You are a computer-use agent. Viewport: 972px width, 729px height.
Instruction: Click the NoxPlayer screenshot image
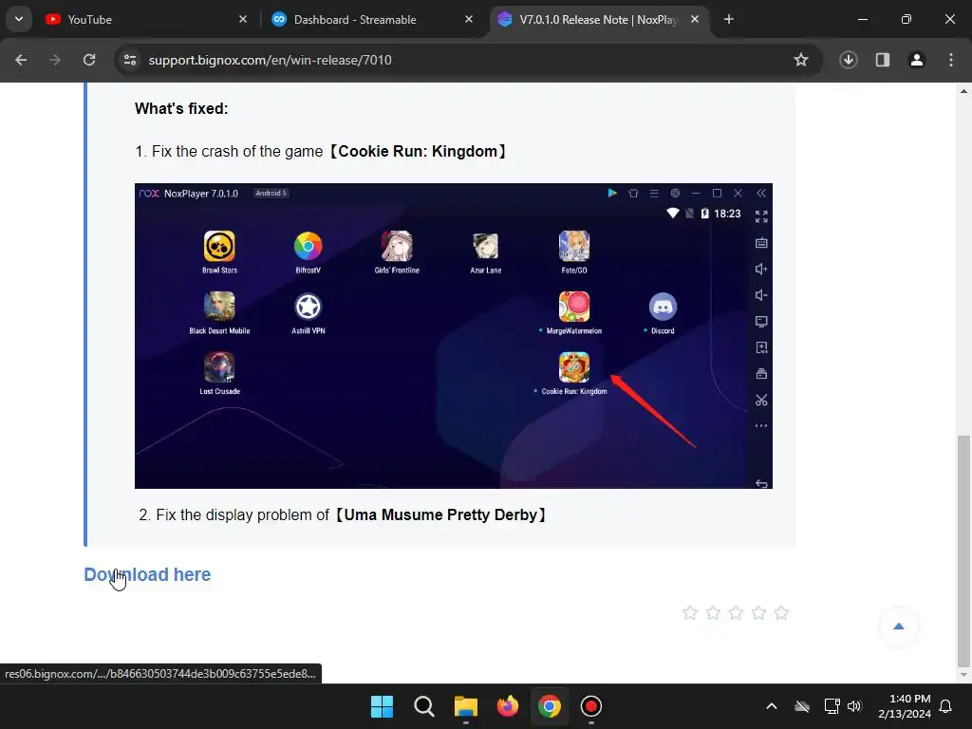(453, 336)
